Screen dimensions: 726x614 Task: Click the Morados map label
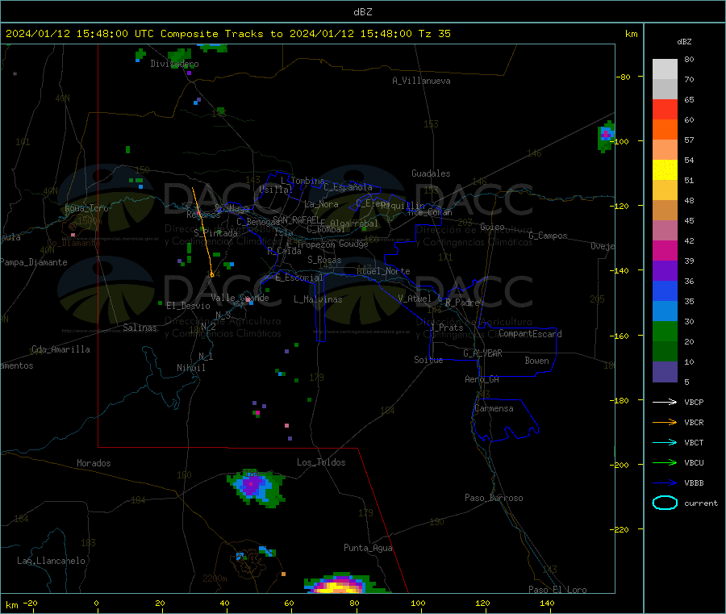[x=94, y=463]
